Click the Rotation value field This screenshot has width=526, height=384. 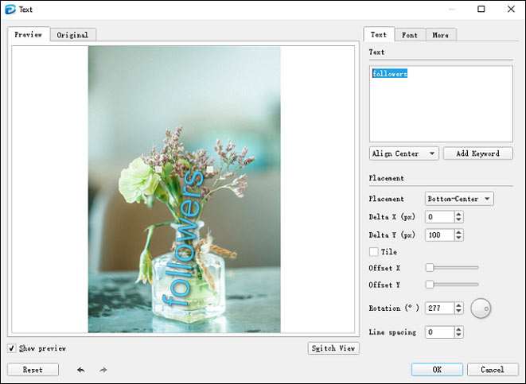[440, 308]
